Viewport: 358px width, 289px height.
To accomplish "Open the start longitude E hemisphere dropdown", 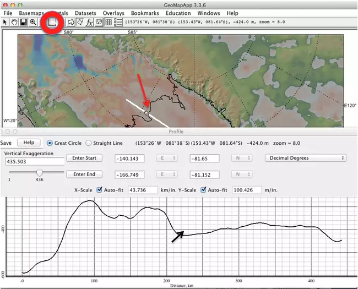I will (166, 159).
